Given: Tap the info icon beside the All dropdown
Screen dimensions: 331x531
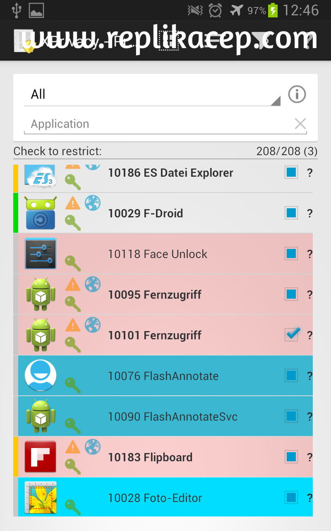Looking at the screenshot, I should pos(297,95).
